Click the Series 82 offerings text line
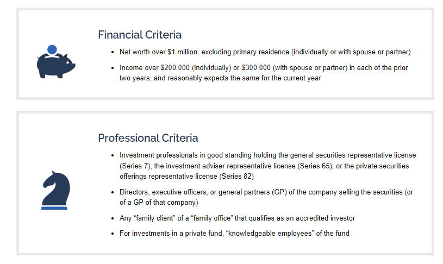Image resolution: width=443 pixels, height=264 pixels. pos(186,177)
